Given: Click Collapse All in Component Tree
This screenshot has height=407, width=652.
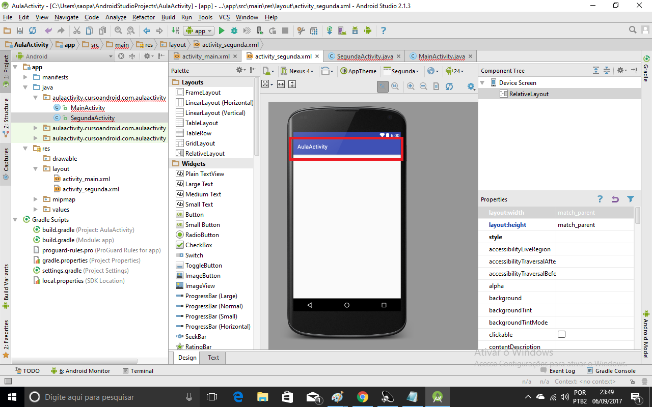Looking at the screenshot, I should pos(607,70).
